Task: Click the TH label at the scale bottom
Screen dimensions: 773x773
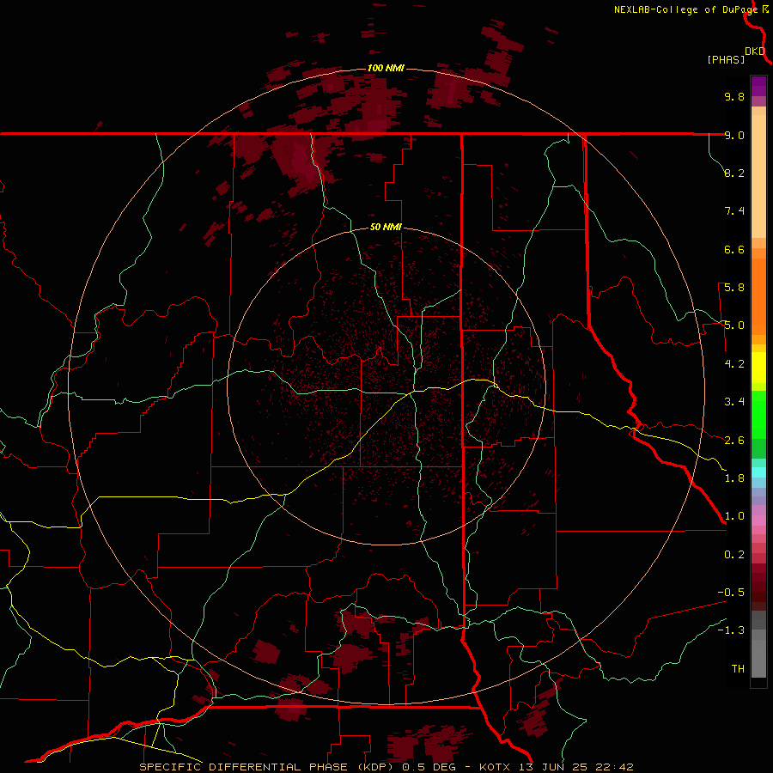Action: coord(738,669)
